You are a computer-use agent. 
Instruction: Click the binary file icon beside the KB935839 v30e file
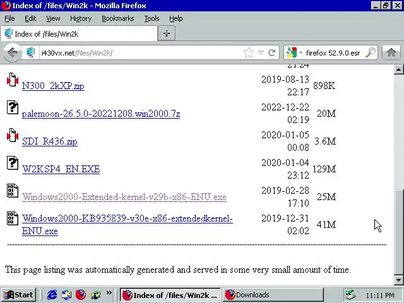pyautogui.click(x=13, y=218)
